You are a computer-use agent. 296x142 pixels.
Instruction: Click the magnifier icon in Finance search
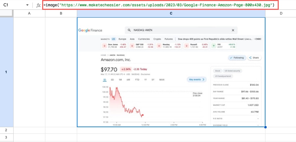coord(129,30)
